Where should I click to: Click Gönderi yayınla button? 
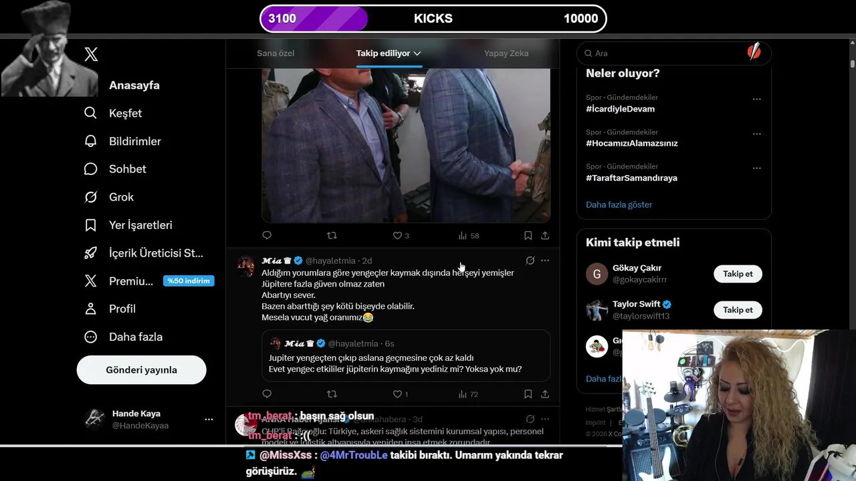pos(141,369)
